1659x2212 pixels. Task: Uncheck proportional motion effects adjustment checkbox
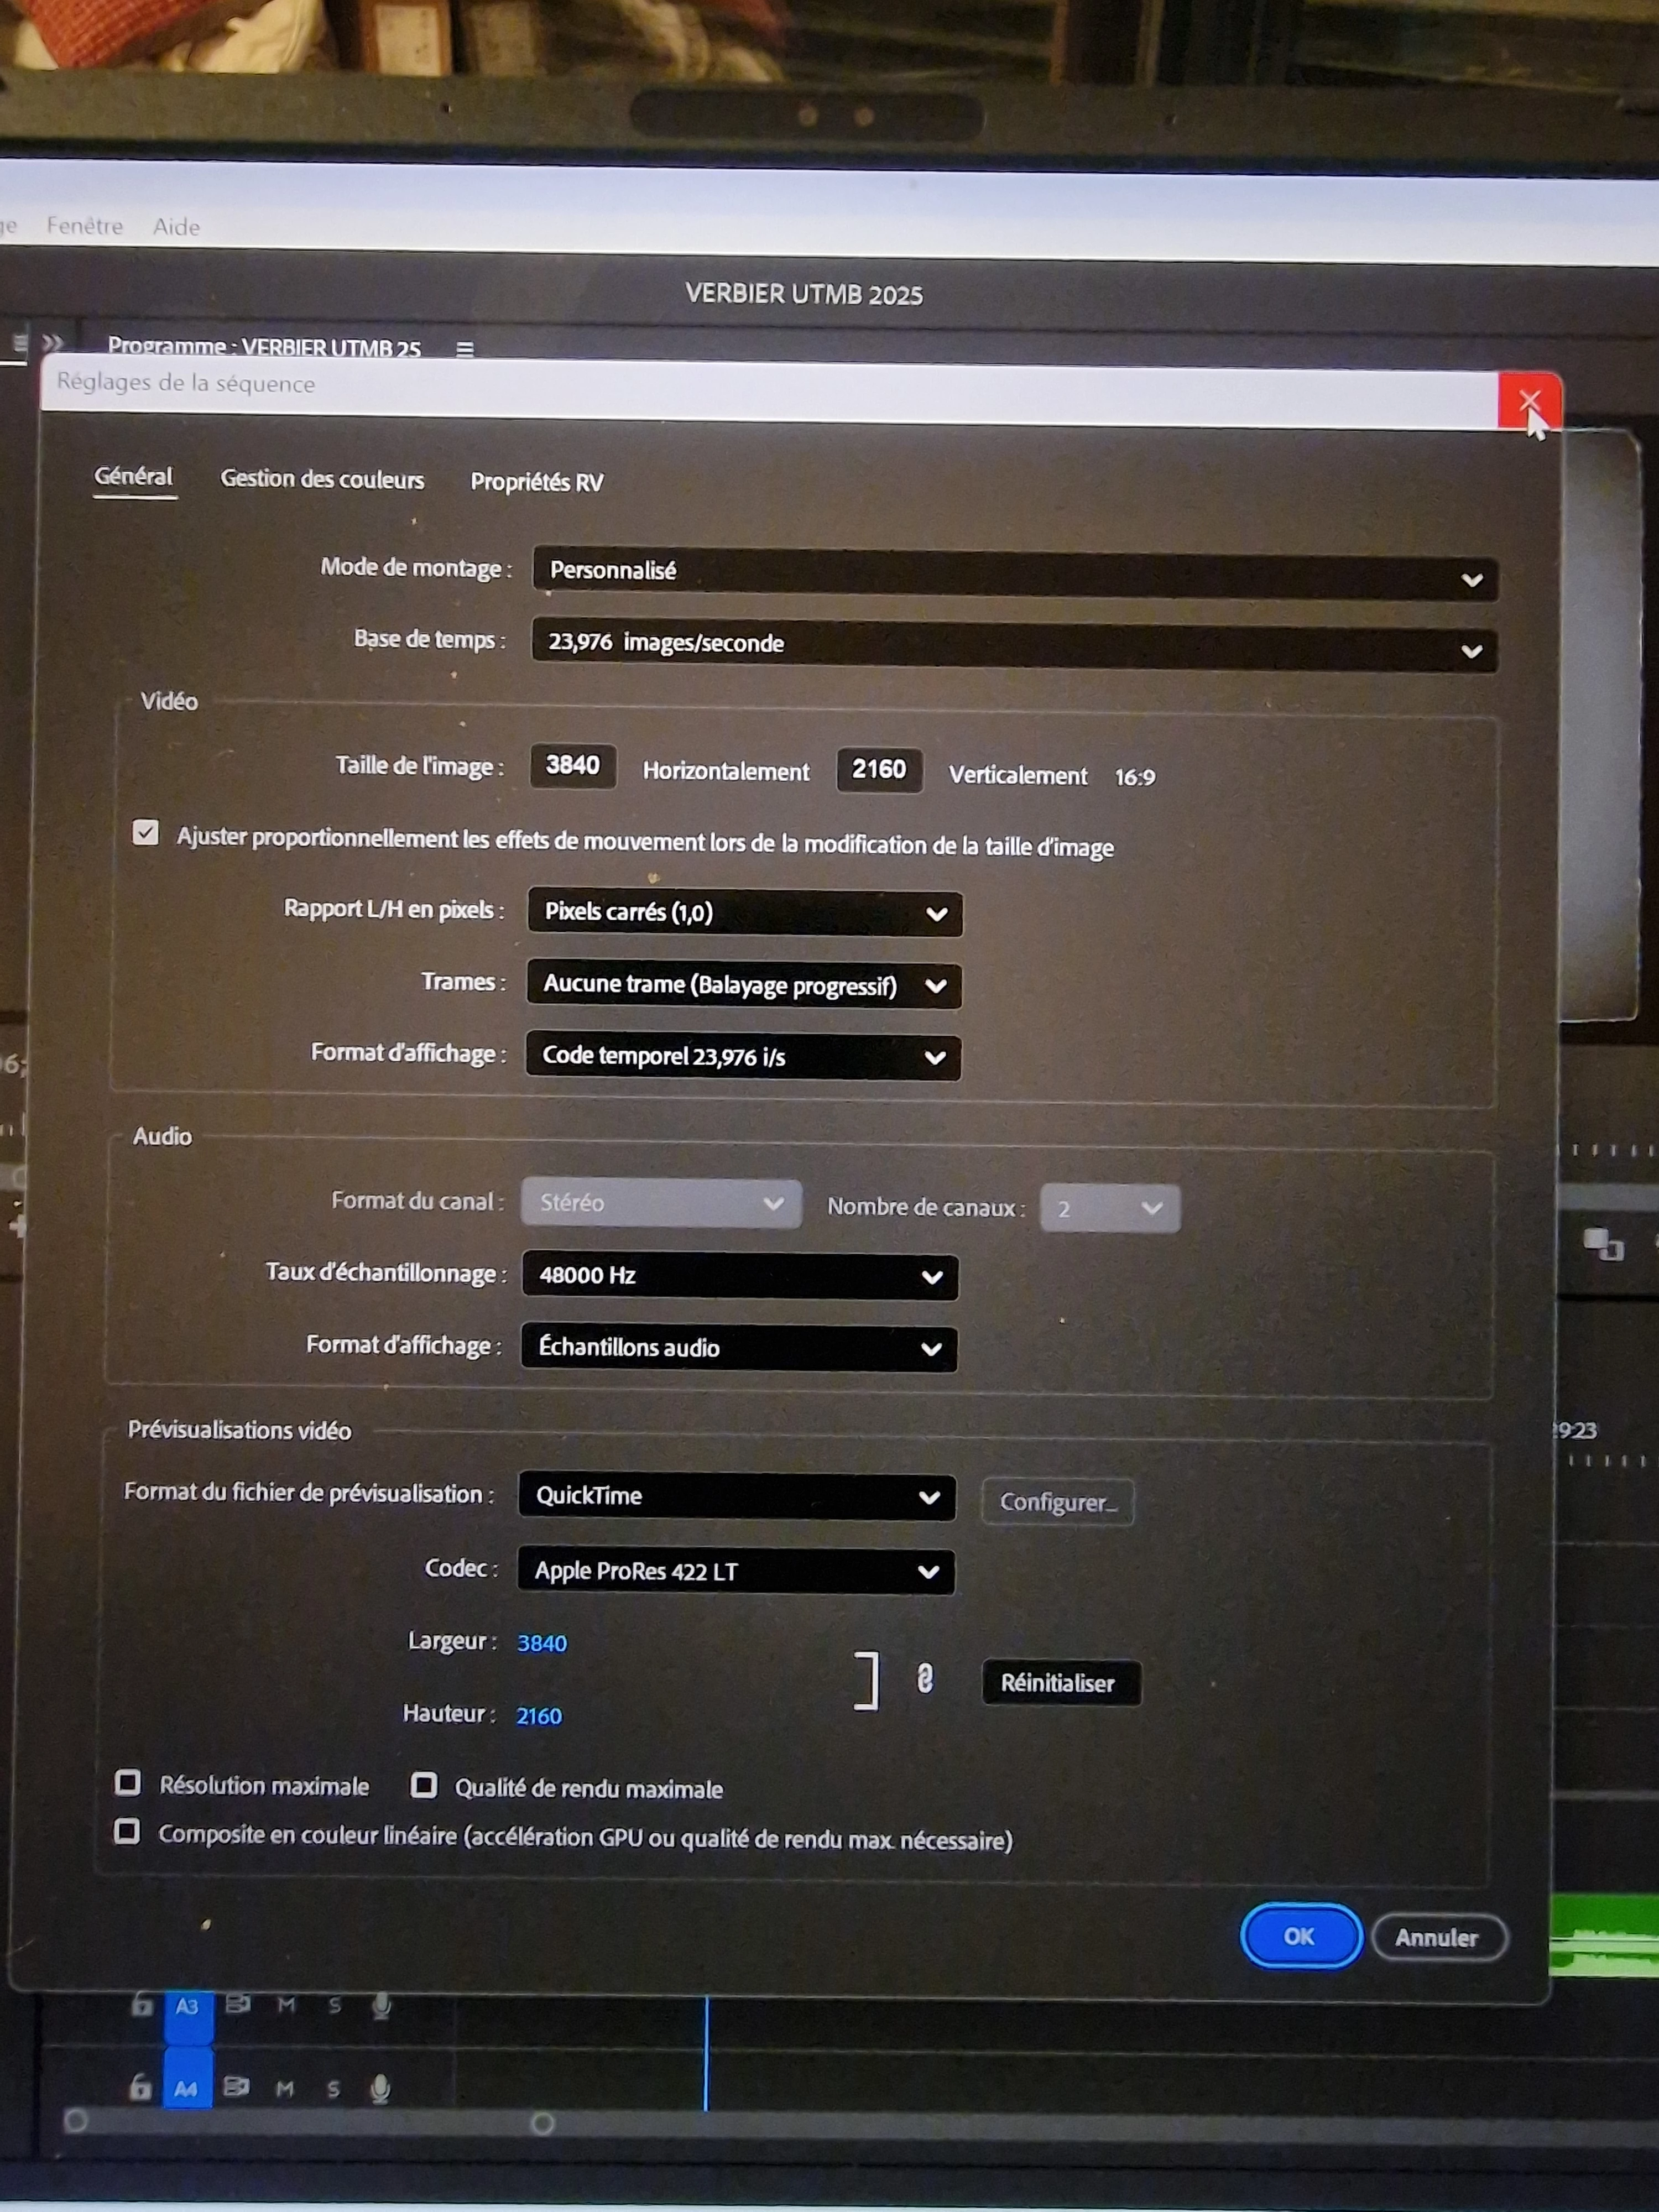click(146, 833)
